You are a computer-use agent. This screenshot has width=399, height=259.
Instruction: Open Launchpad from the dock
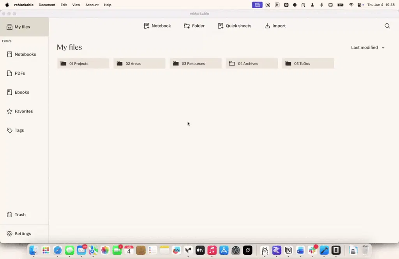[46, 250]
